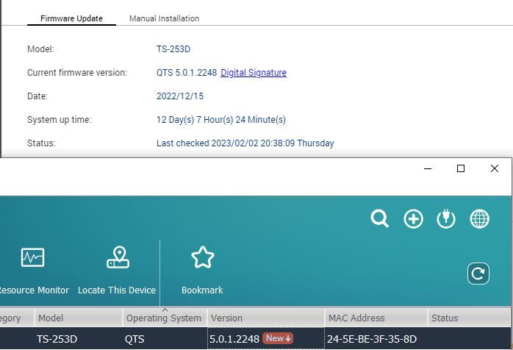
Task: Maximize the Qfinder window
Action: coord(461,168)
